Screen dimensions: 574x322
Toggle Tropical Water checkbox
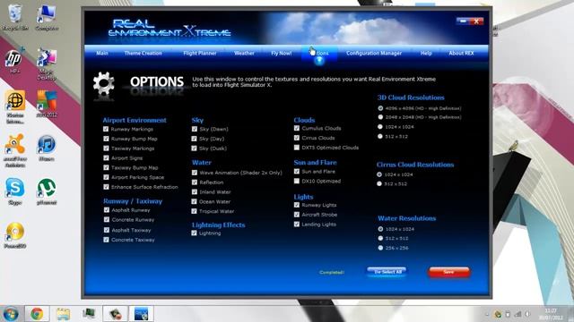[195, 211]
